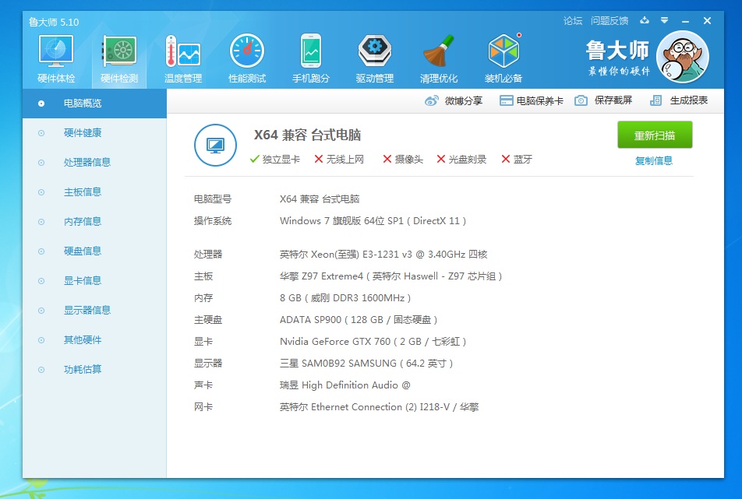Click the 摄像头 status indicator
The image size is (742, 499).
pos(403,160)
